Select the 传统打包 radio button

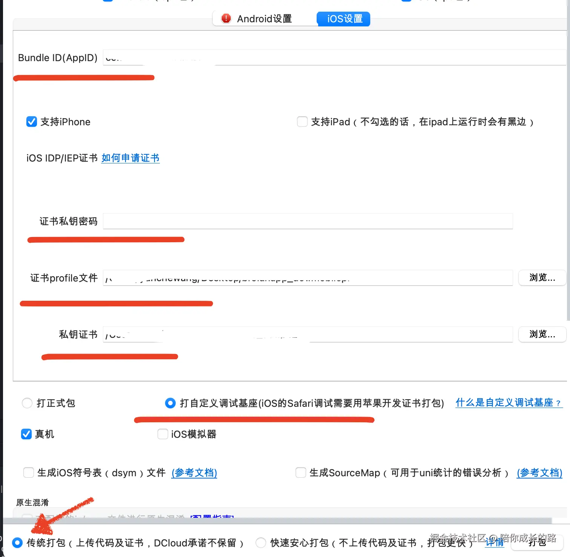(17, 543)
